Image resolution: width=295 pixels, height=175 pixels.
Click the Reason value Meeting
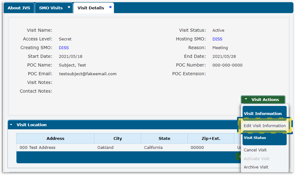(220, 48)
